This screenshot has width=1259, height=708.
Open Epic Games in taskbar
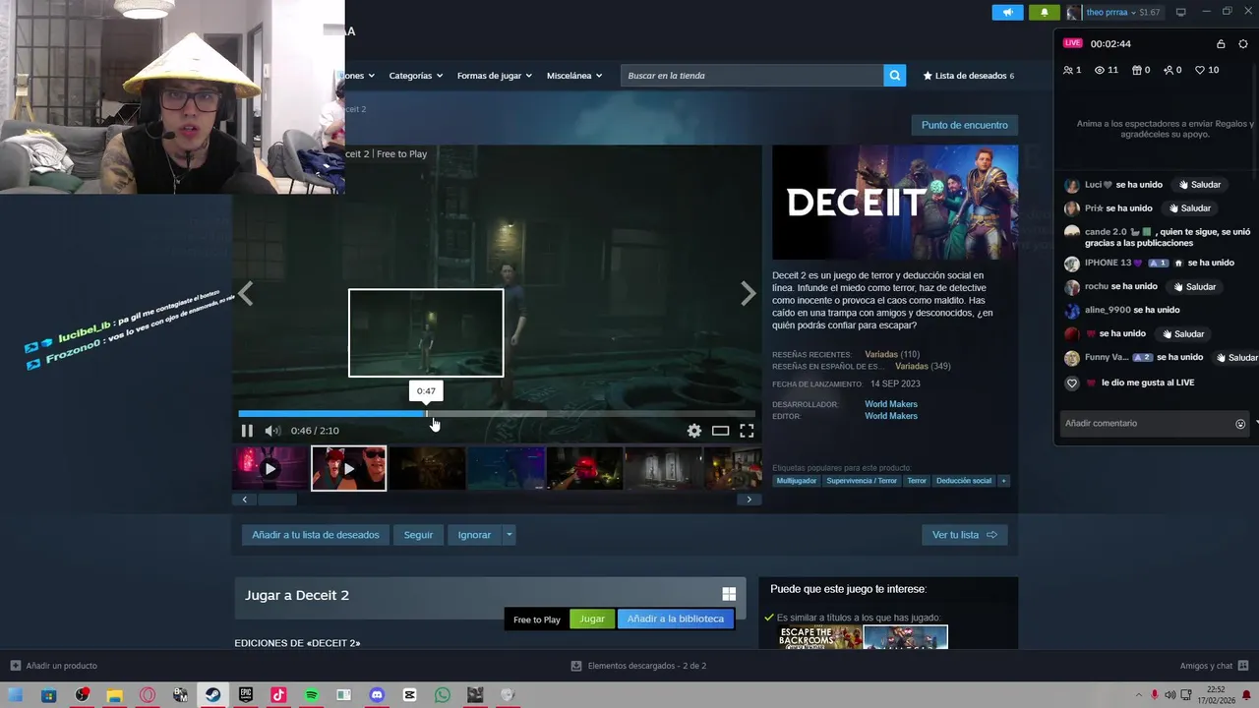(246, 695)
